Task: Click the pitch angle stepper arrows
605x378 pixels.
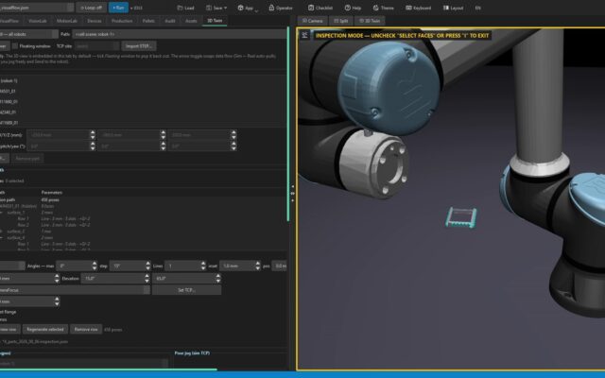Action: 164,146
